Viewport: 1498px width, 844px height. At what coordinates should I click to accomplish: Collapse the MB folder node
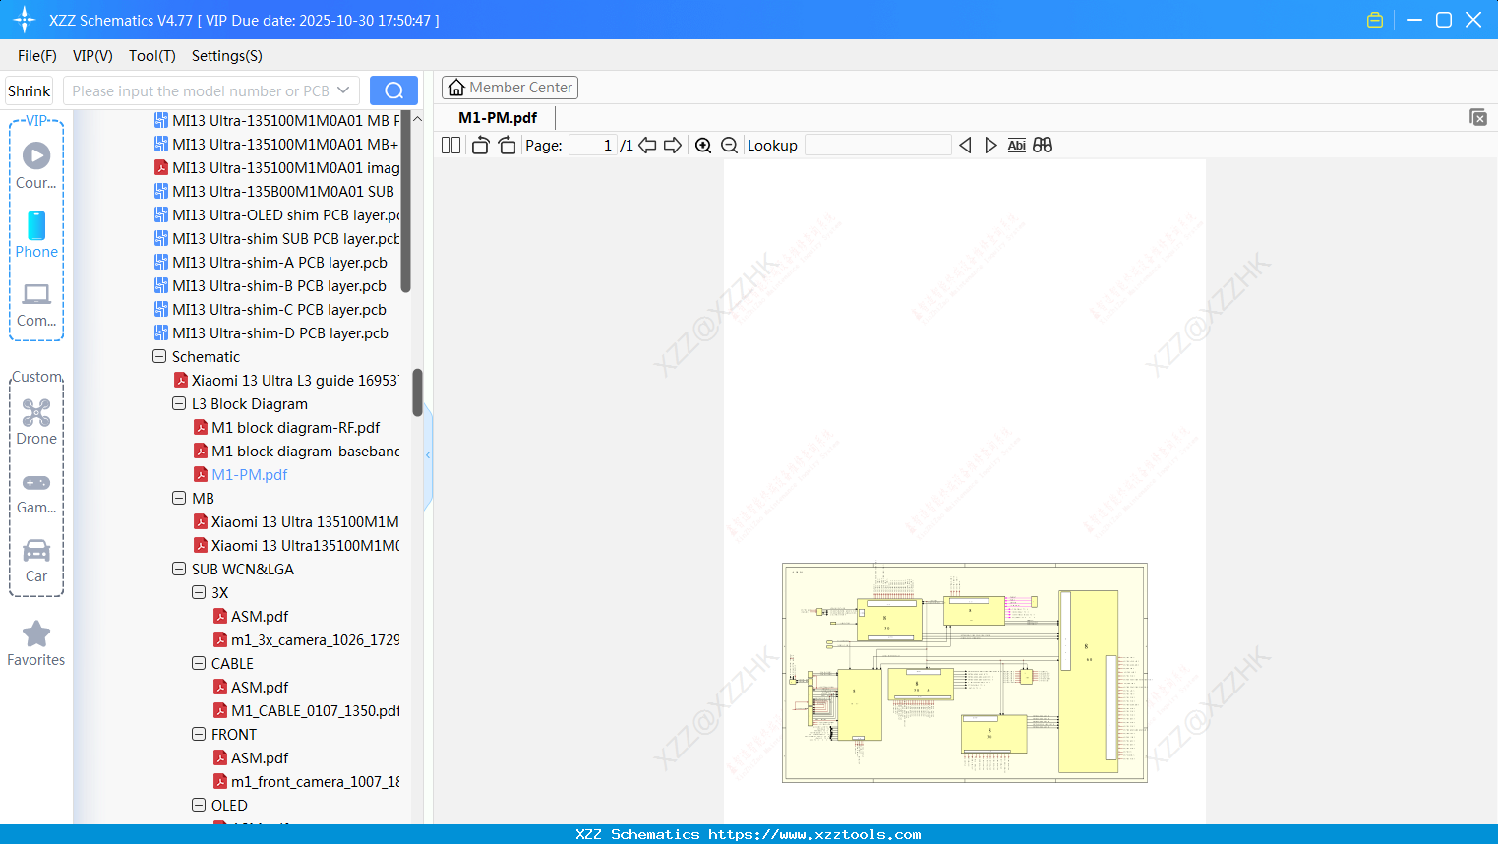(x=179, y=499)
